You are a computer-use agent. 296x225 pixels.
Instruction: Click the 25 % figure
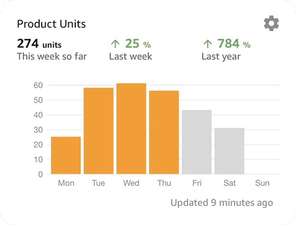pos(138,44)
